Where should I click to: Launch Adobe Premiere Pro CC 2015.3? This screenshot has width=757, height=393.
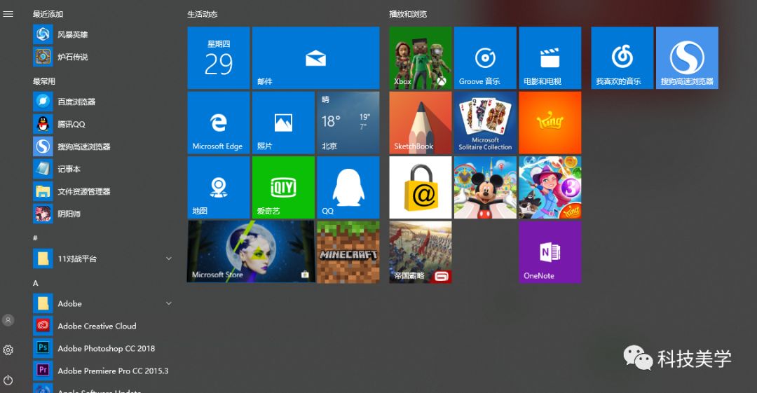(102, 371)
